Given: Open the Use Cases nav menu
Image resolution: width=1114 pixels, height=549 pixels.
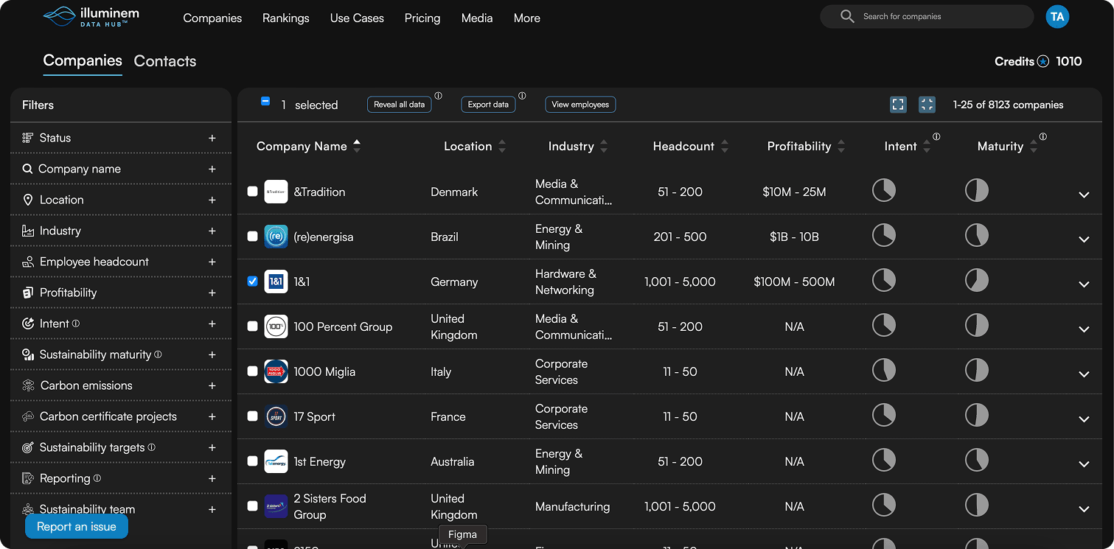Looking at the screenshot, I should coord(357,18).
